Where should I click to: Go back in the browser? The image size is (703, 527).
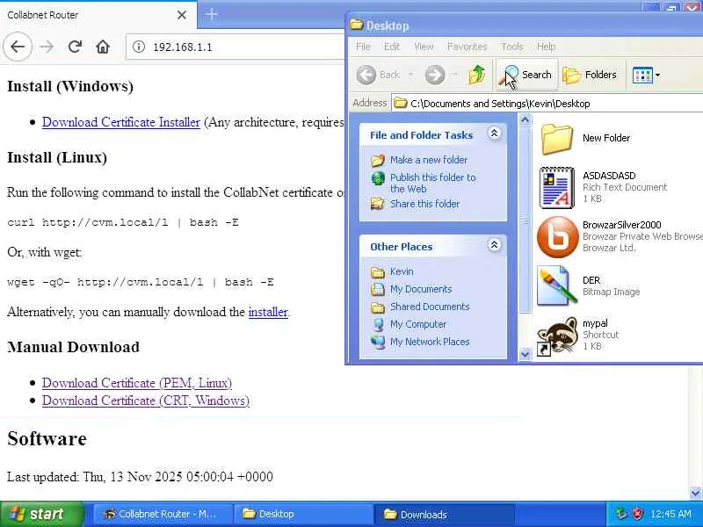[x=18, y=47]
